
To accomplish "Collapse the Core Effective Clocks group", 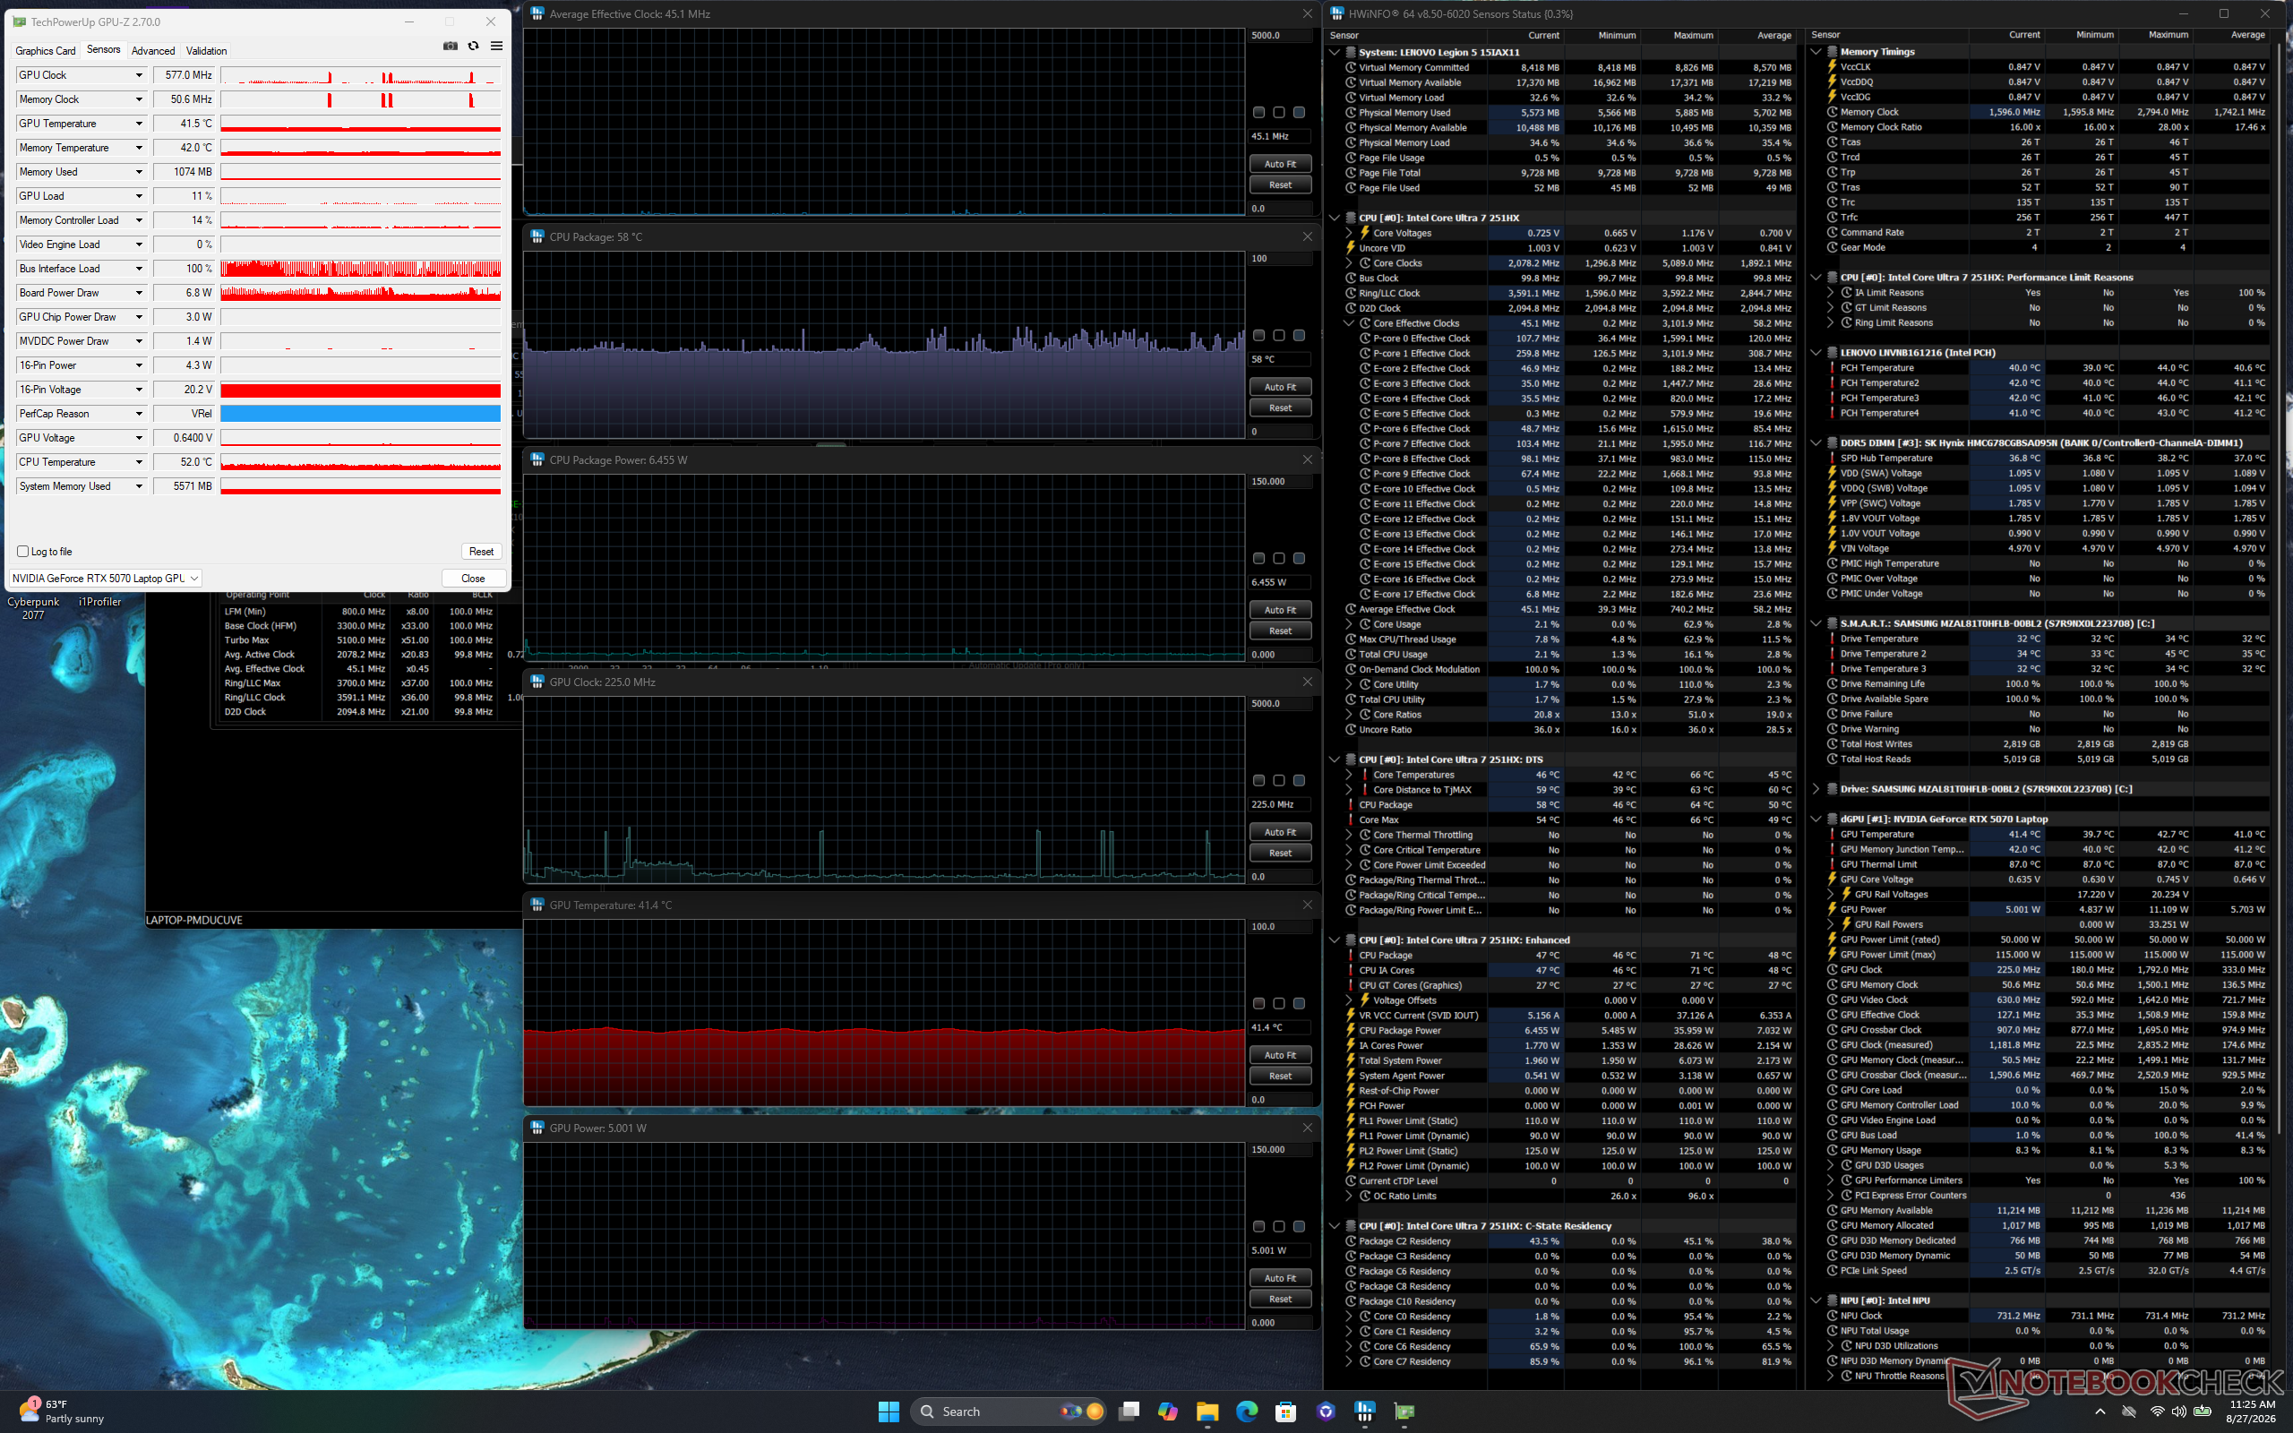I will (1349, 323).
